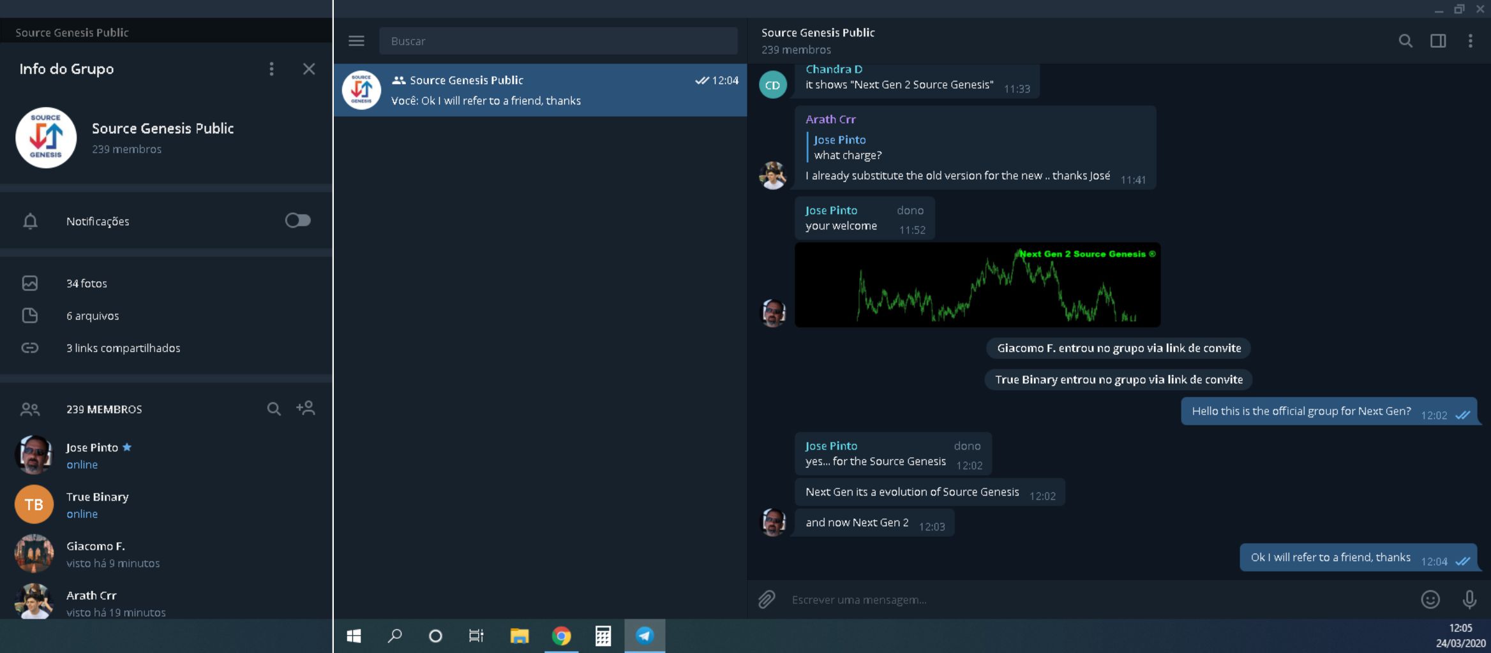Click the notifications bell icon
Image resolution: width=1491 pixels, height=653 pixels.
[x=30, y=221]
